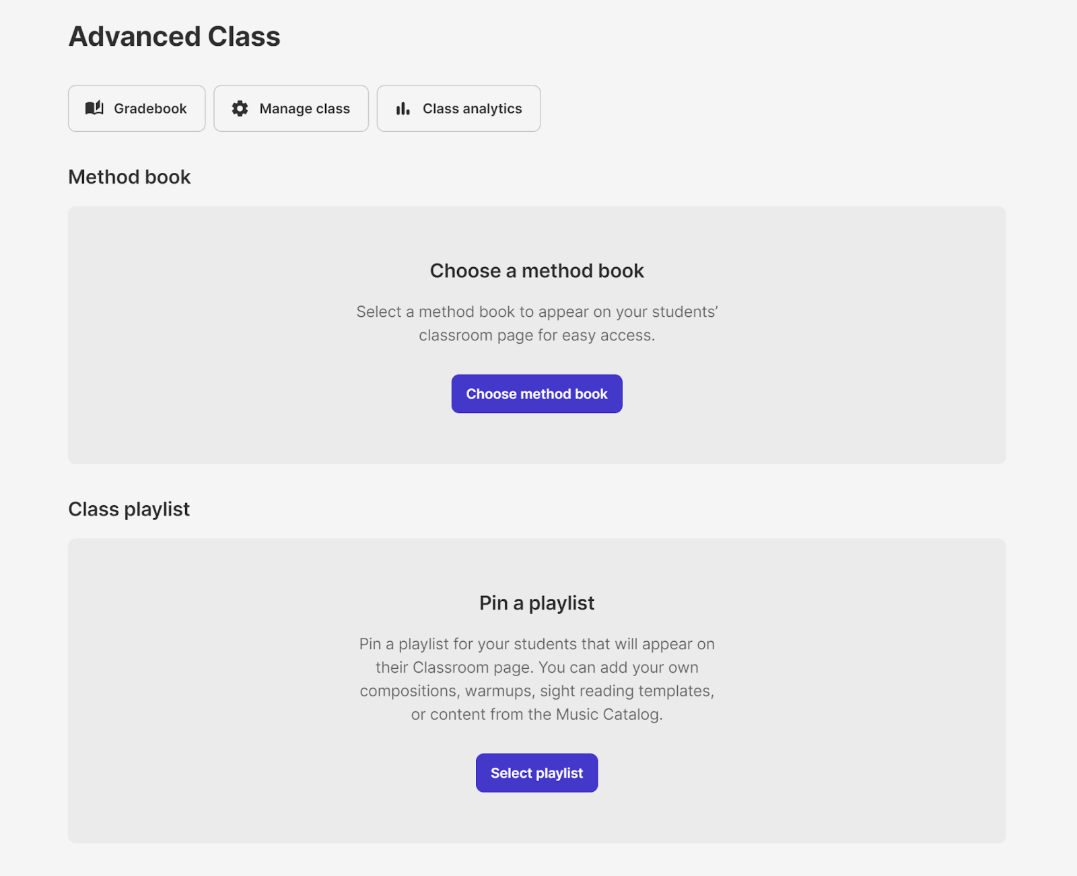The image size is (1077, 876).
Task: Click the open-book Gradebook icon
Action: click(94, 108)
